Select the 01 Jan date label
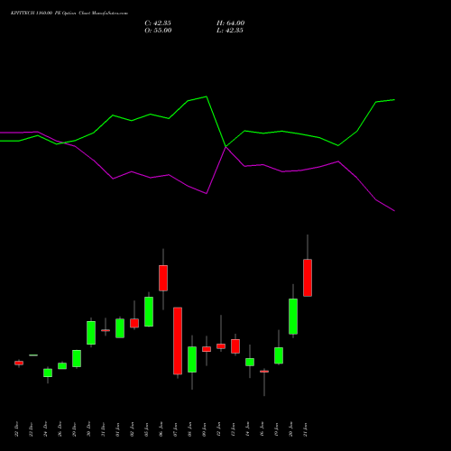The image size is (451, 451). [x=118, y=429]
